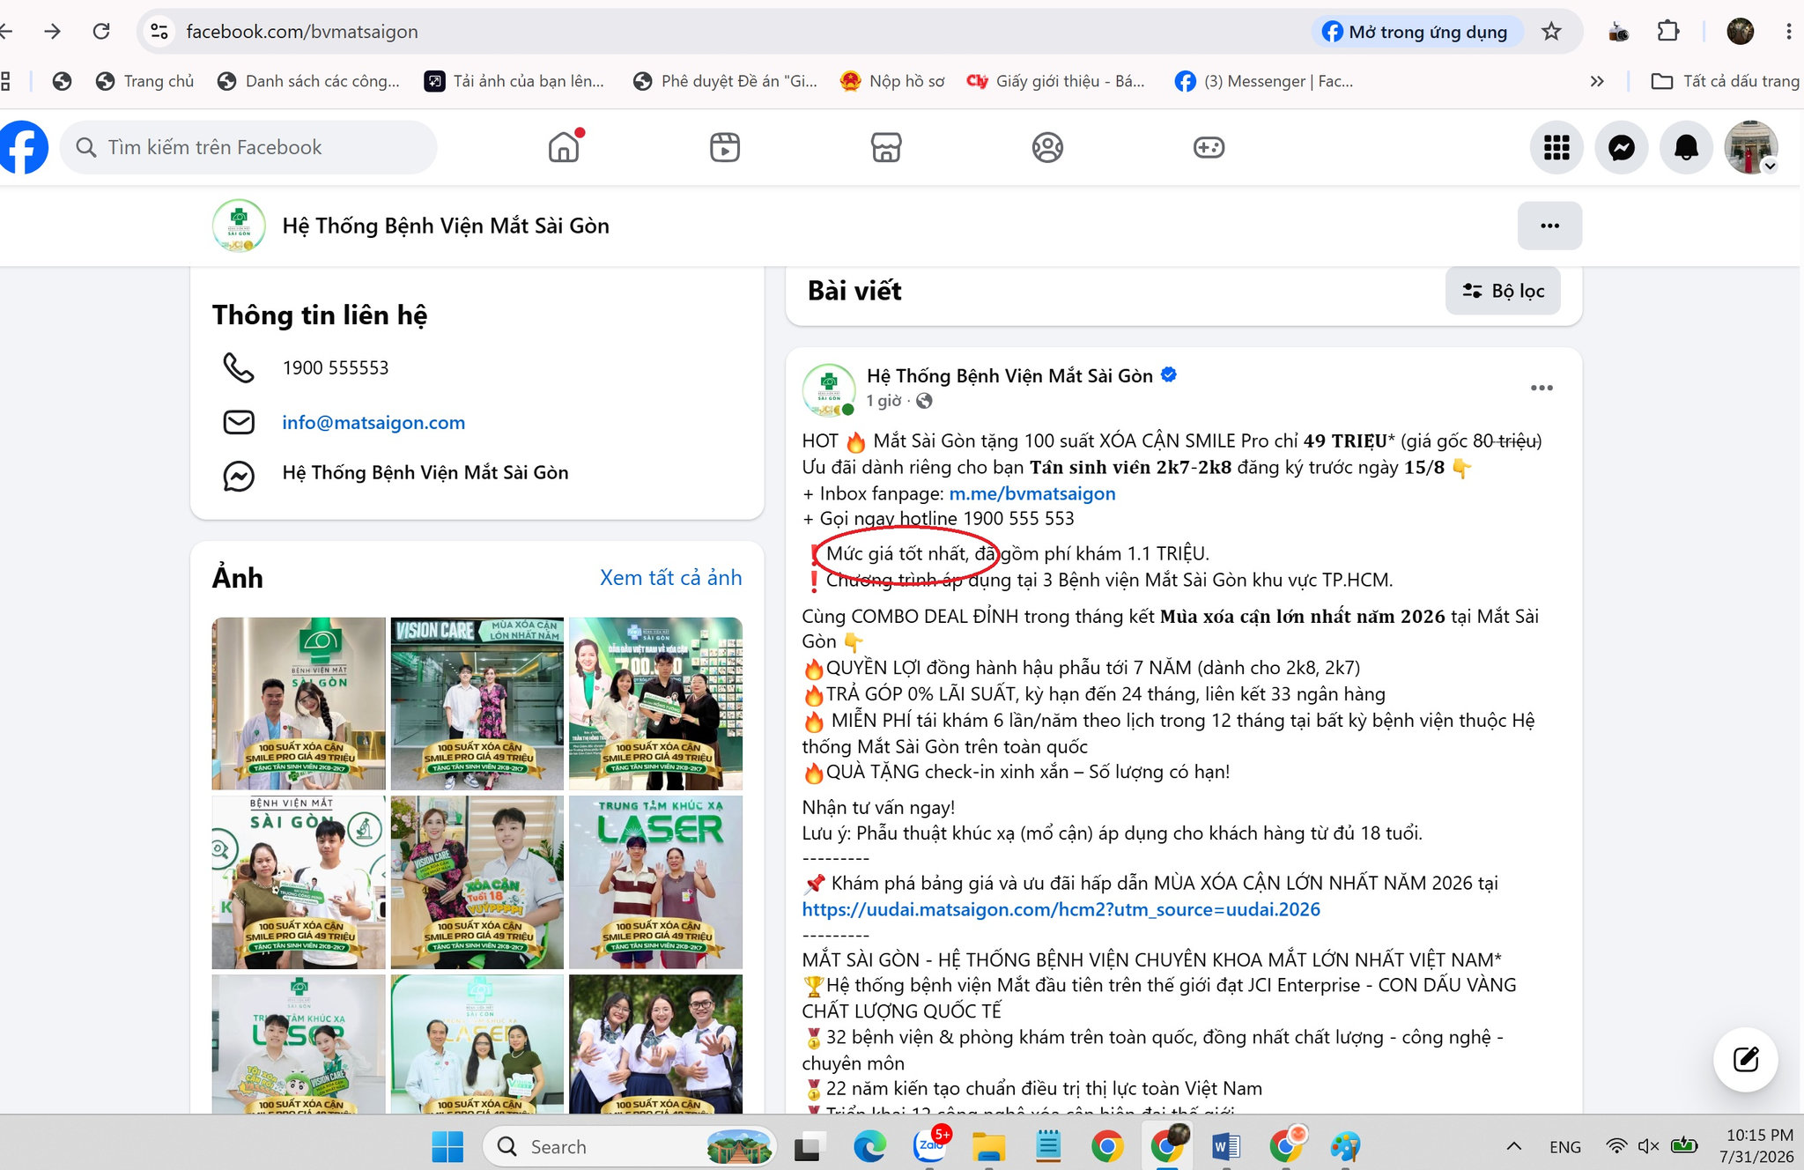
Task: Open 'Trang chủ' bookmark
Action: [145, 81]
